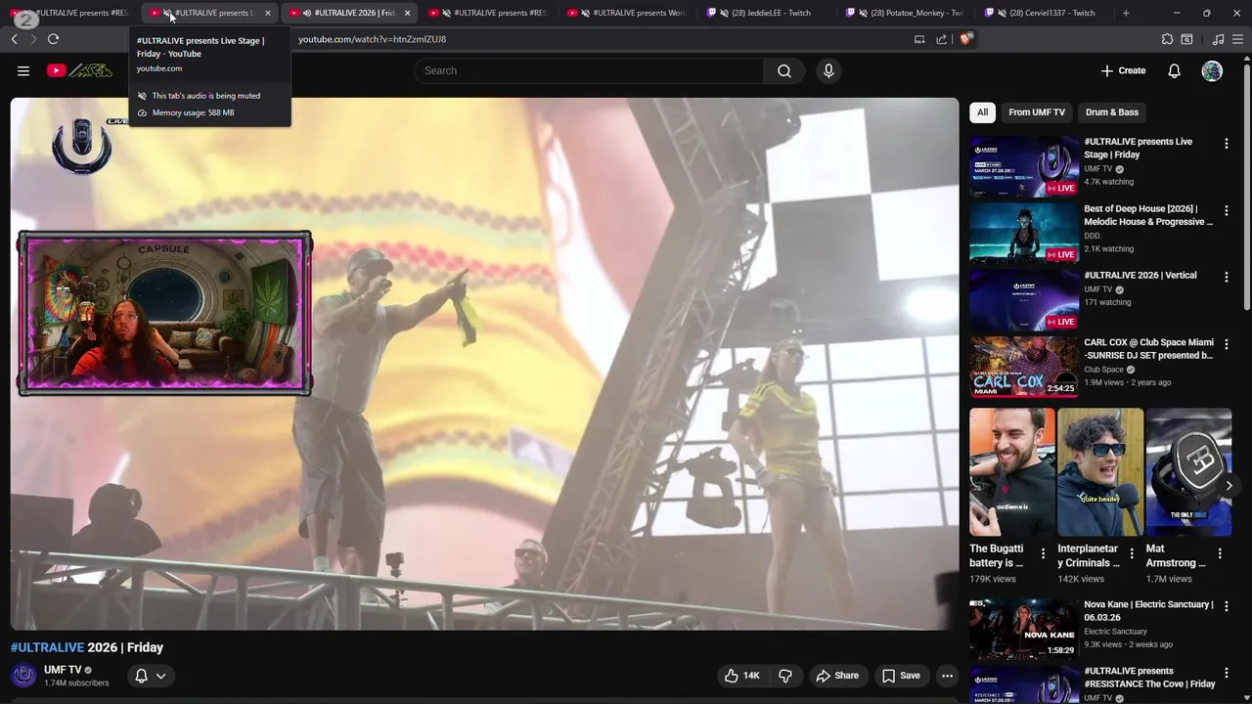
Task: Click the Create button
Action: point(1123,70)
